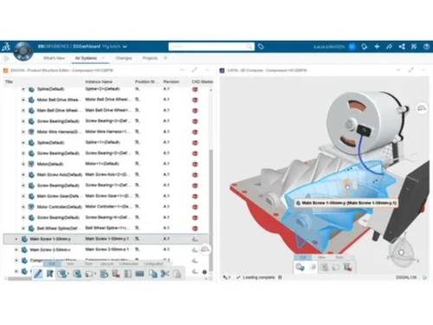Select the Motor Wire Harness row
Viewport: 433px width, 325px height.
click(x=107, y=132)
